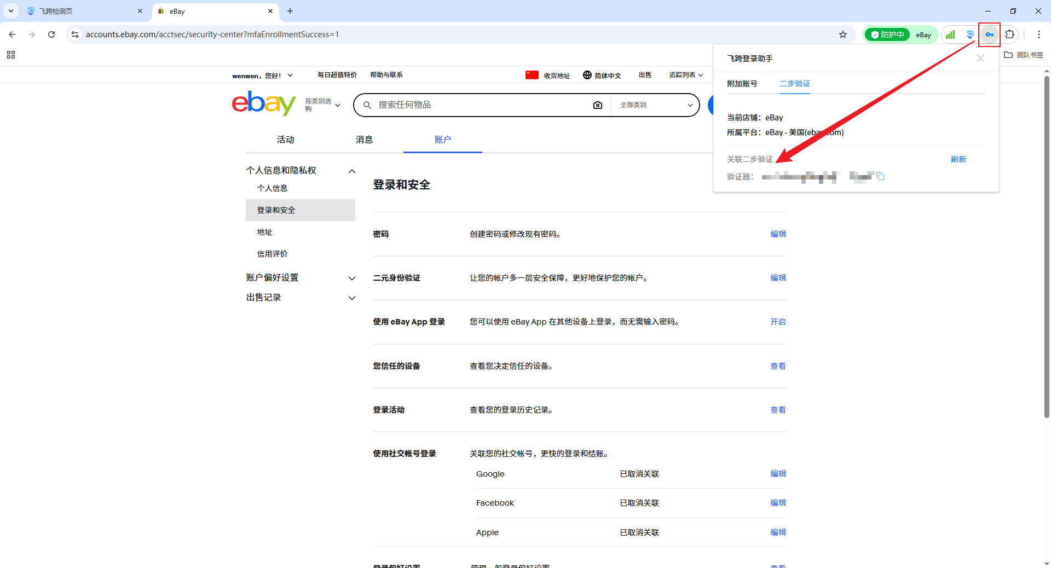
Task: Copy the verifier code with copy icon
Action: point(880,176)
